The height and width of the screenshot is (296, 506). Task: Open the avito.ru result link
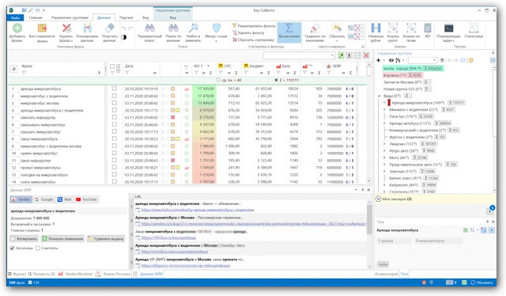tap(198, 210)
